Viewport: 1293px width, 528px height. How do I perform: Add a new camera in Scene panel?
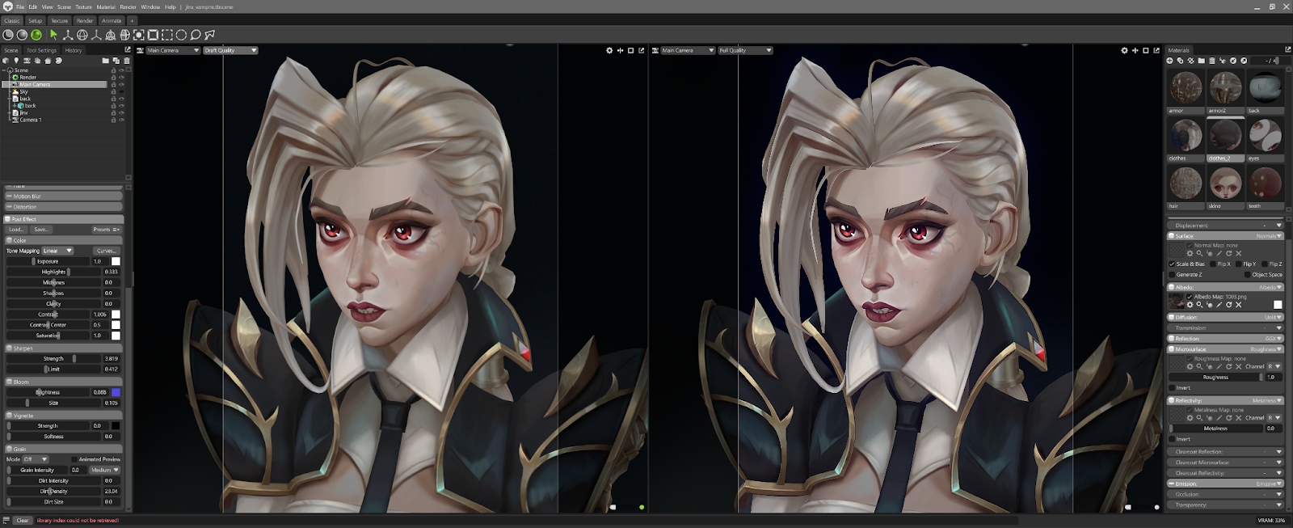[27, 61]
